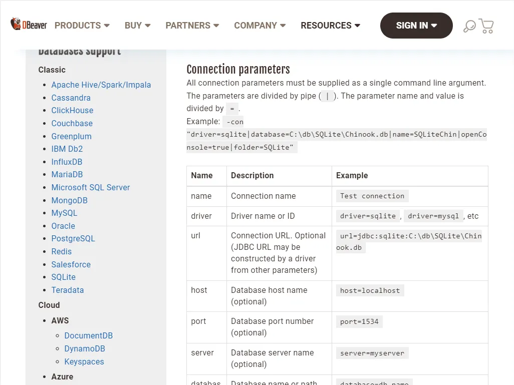The width and height of the screenshot is (514, 385).
Task: Click the Cloud section heading
Action: tap(49, 305)
